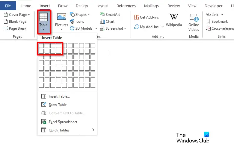
Task: Expand the Table dropdown chevron
Action: pos(43,29)
